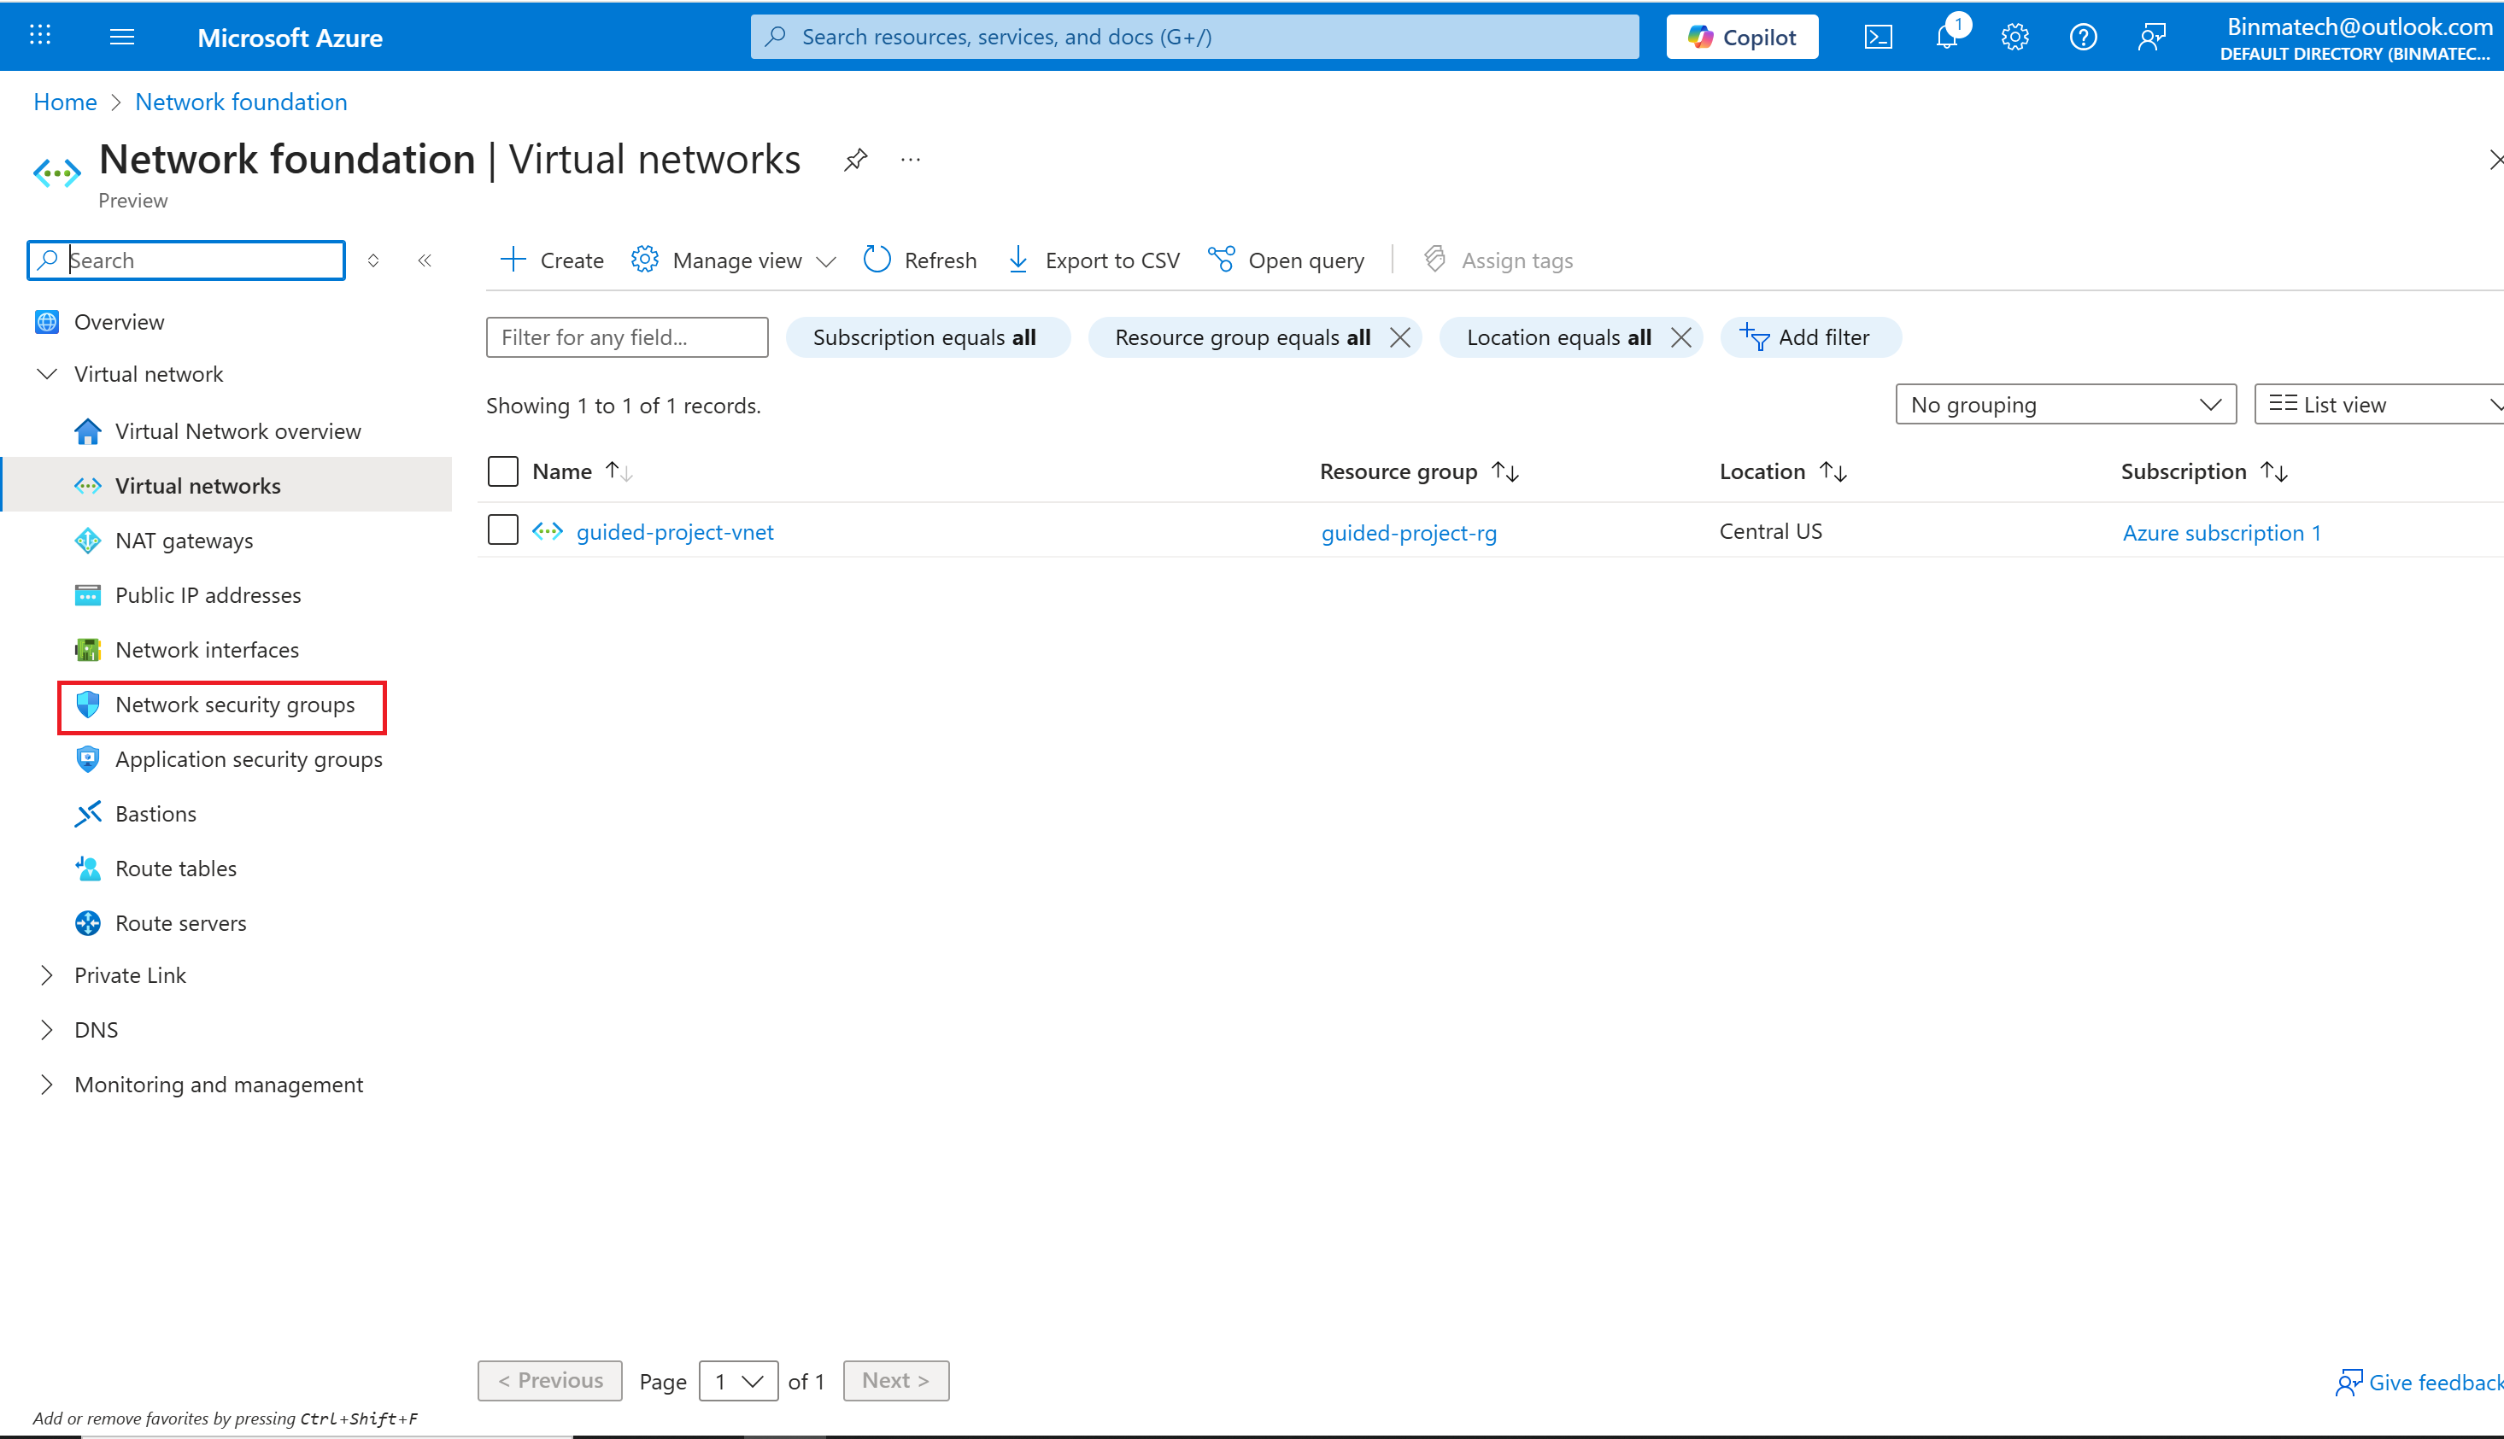The image size is (2504, 1439).
Task: Open the Manage view dropdown
Action: 734,260
